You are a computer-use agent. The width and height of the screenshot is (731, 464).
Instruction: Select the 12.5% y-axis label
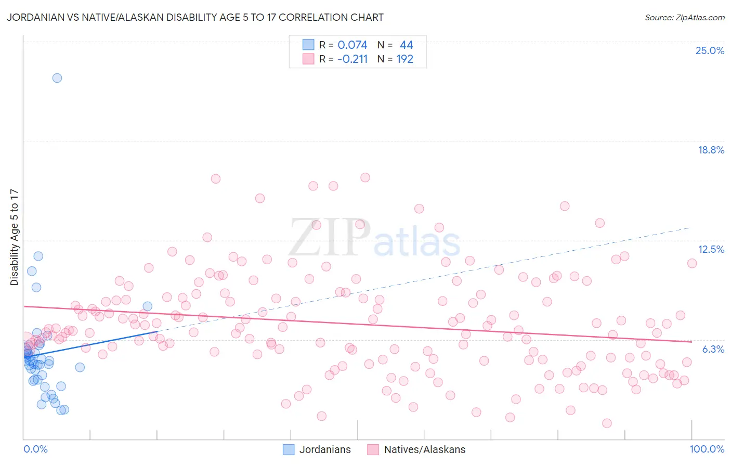[x=711, y=249]
